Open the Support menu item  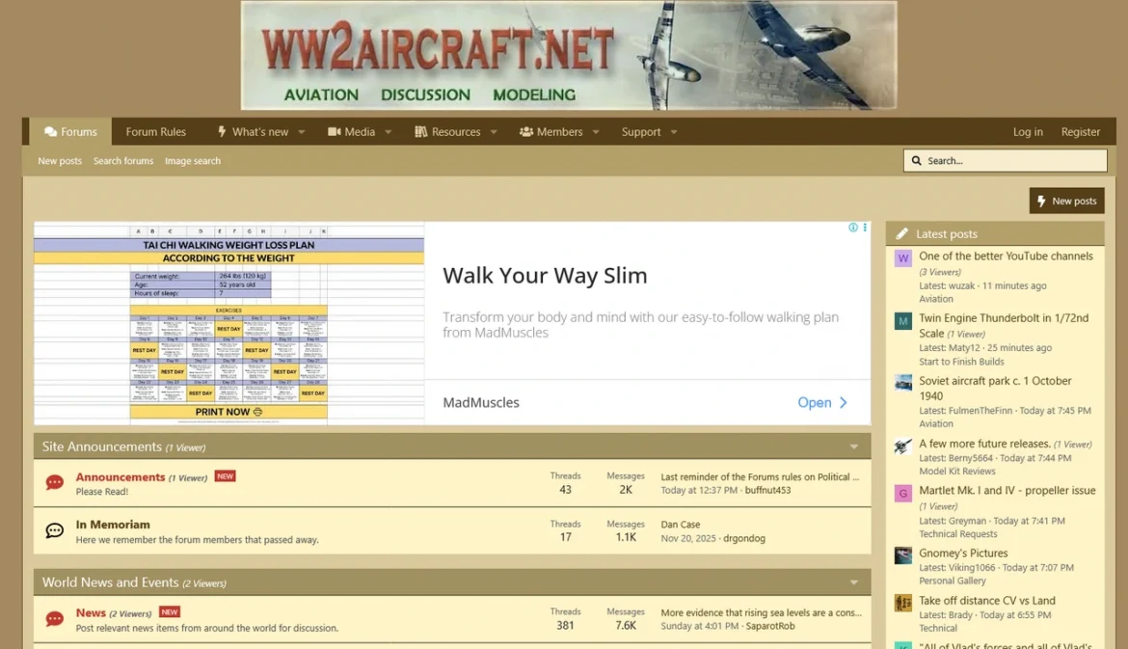point(641,132)
